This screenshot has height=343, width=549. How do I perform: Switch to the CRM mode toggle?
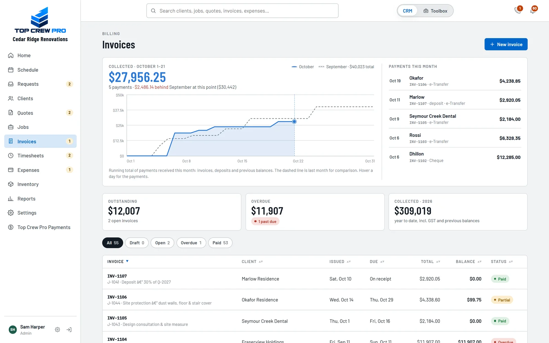pos(408,11)
